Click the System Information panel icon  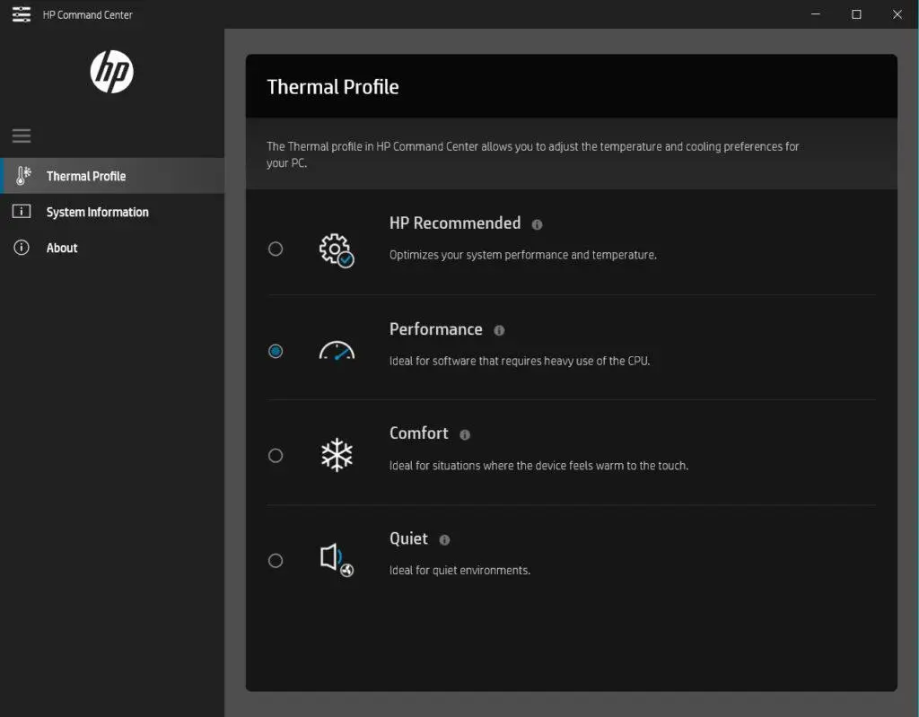[22, 211]
